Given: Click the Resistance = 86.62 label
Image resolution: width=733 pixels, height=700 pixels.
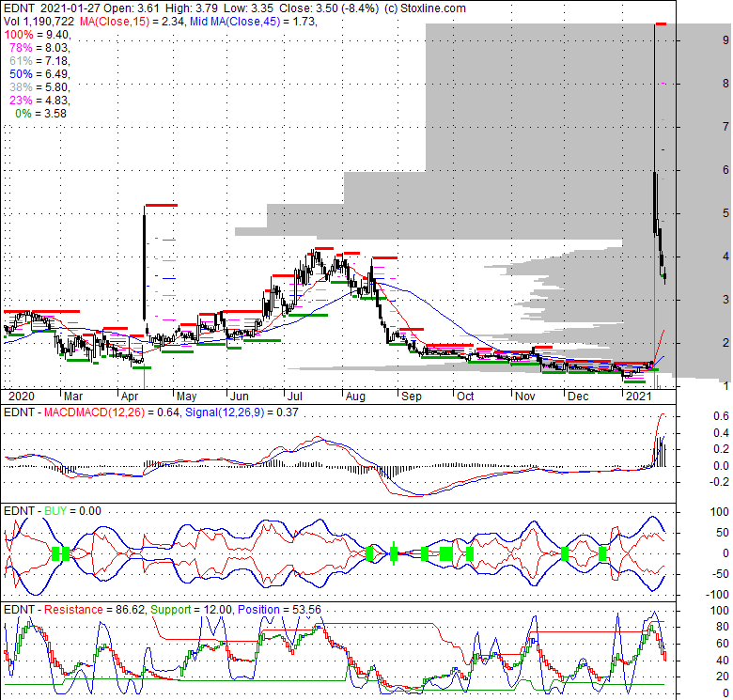Looking at the screenshot, I should (x=94, y=610).
